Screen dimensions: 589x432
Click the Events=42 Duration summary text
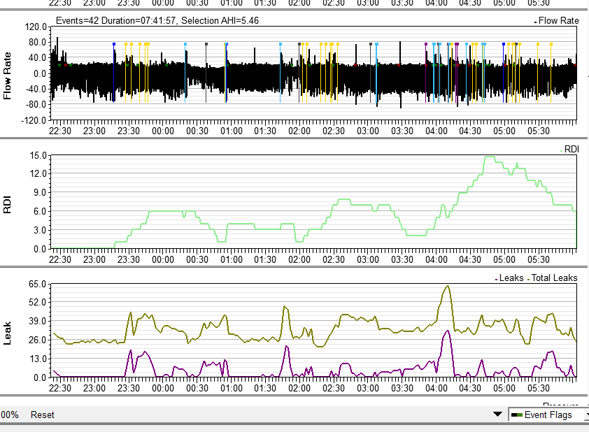[x=157, y=20]
